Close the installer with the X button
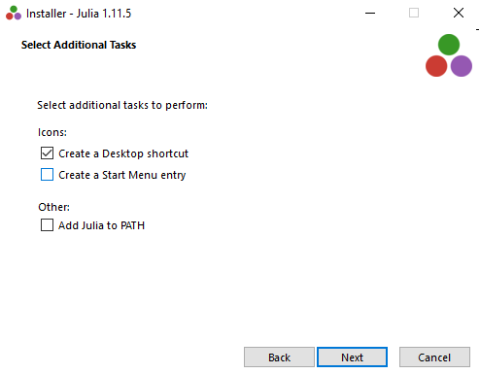 click(459, 13)
